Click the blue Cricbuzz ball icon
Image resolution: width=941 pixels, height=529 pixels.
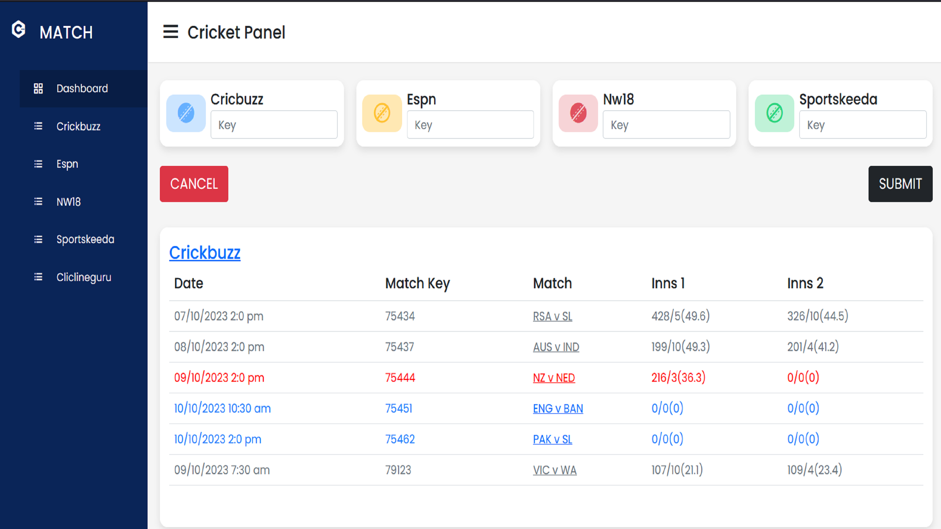coord(186,113)
